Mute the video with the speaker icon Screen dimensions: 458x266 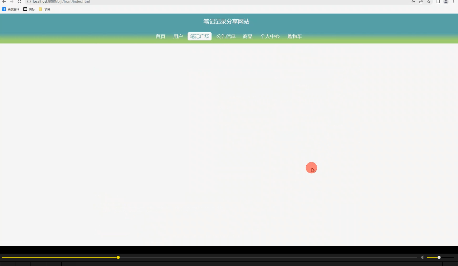[x=423, y=257]
